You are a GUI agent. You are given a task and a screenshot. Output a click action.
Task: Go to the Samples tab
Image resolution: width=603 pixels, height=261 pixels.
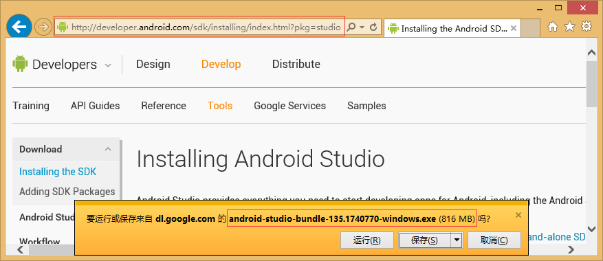point(366,106)
